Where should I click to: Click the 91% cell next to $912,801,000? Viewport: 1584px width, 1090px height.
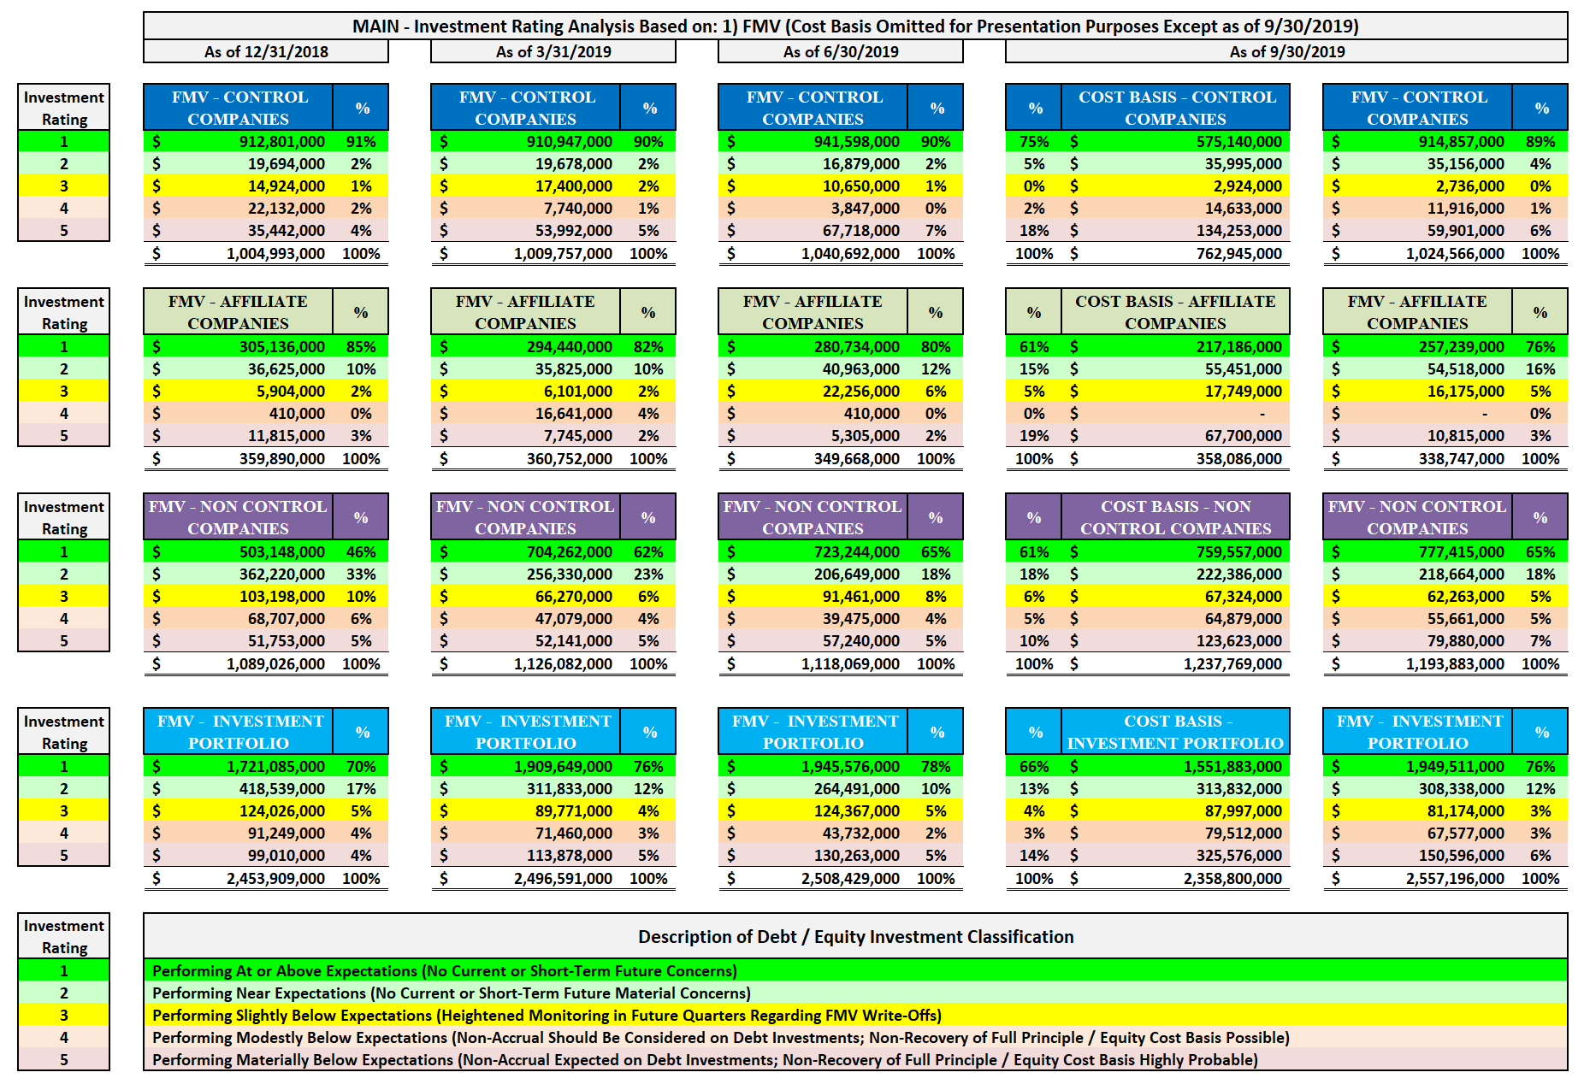pos(363,142)
